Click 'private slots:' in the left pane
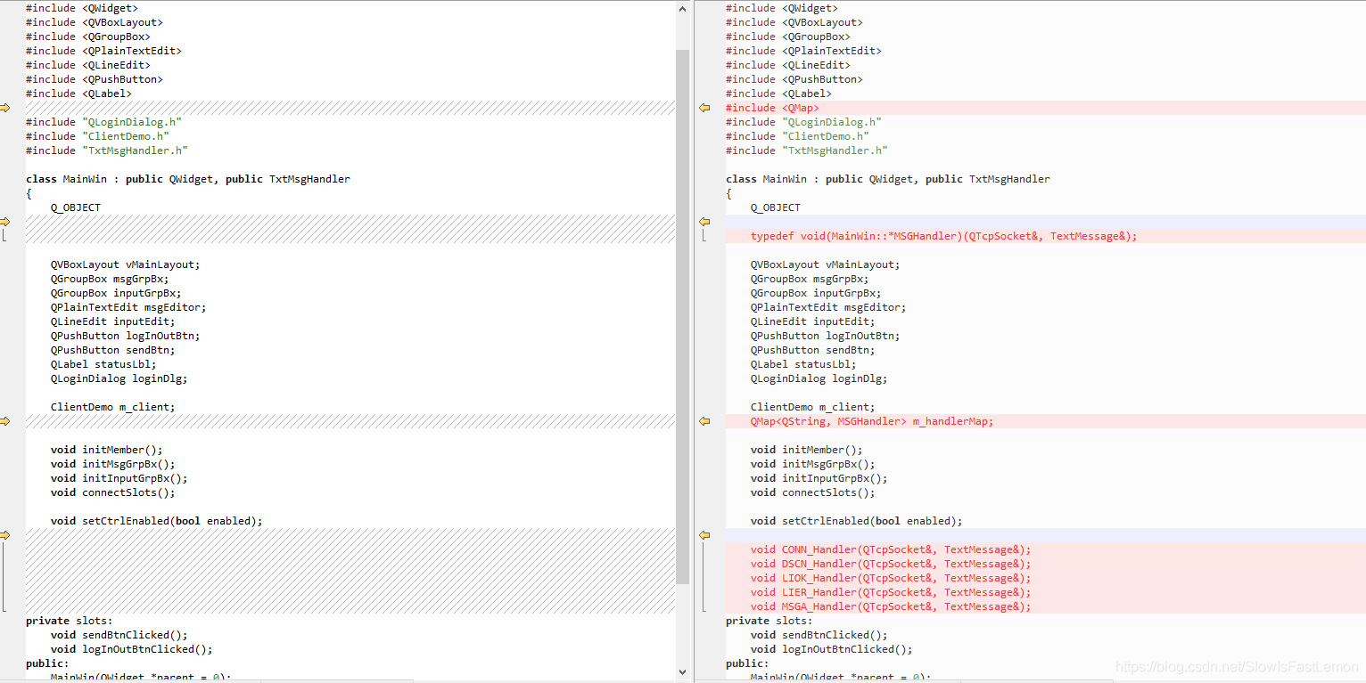This screenshot has width=1366, height=683. pyautogui.click(x=70, y=621)
